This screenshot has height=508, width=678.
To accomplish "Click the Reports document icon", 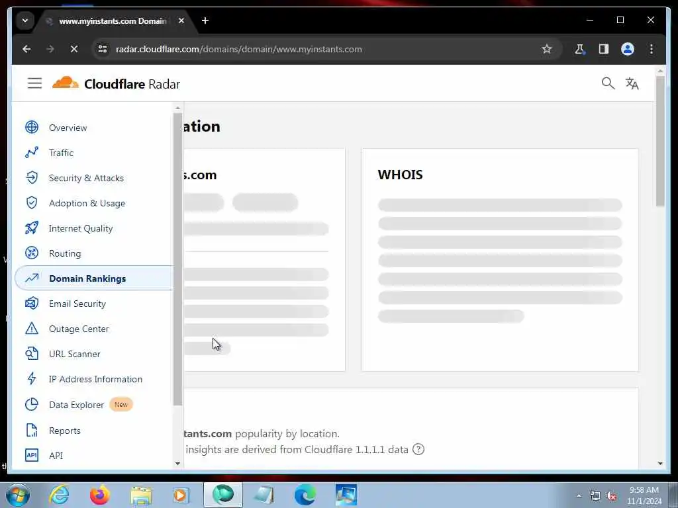I will [32, 430].
